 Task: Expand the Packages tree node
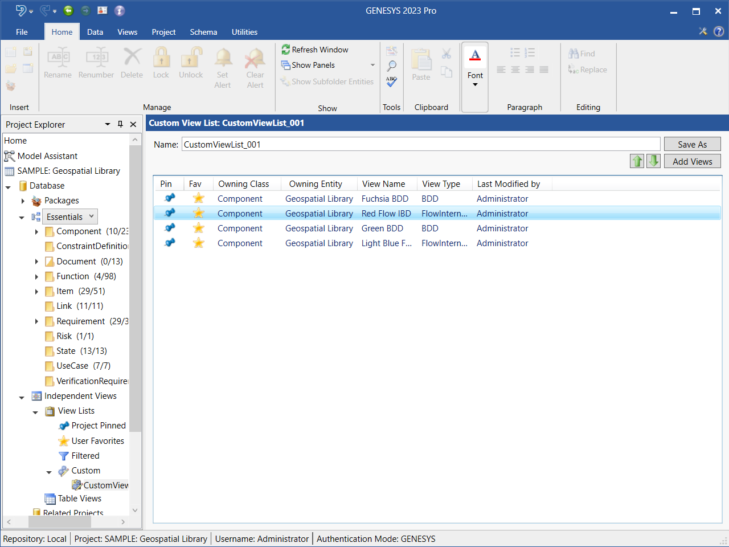click(23, 201)
